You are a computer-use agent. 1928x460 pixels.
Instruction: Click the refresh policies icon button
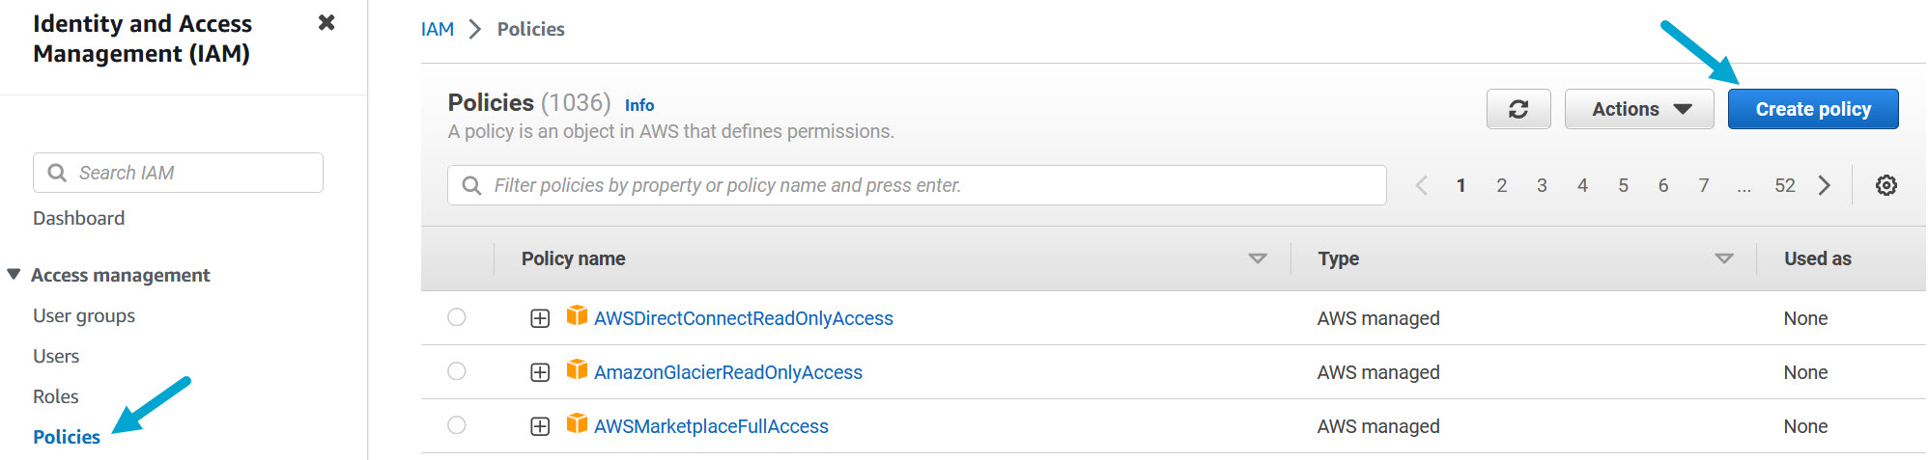coord(1518,109)
